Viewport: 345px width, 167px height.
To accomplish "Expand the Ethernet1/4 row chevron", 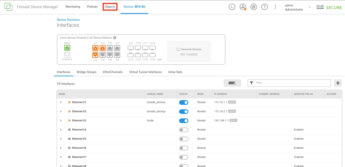I will click(61, 130).
